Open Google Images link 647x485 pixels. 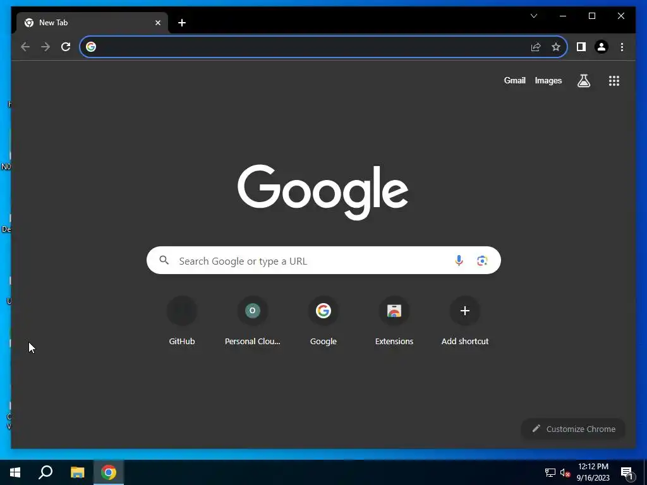coord(548,80)
